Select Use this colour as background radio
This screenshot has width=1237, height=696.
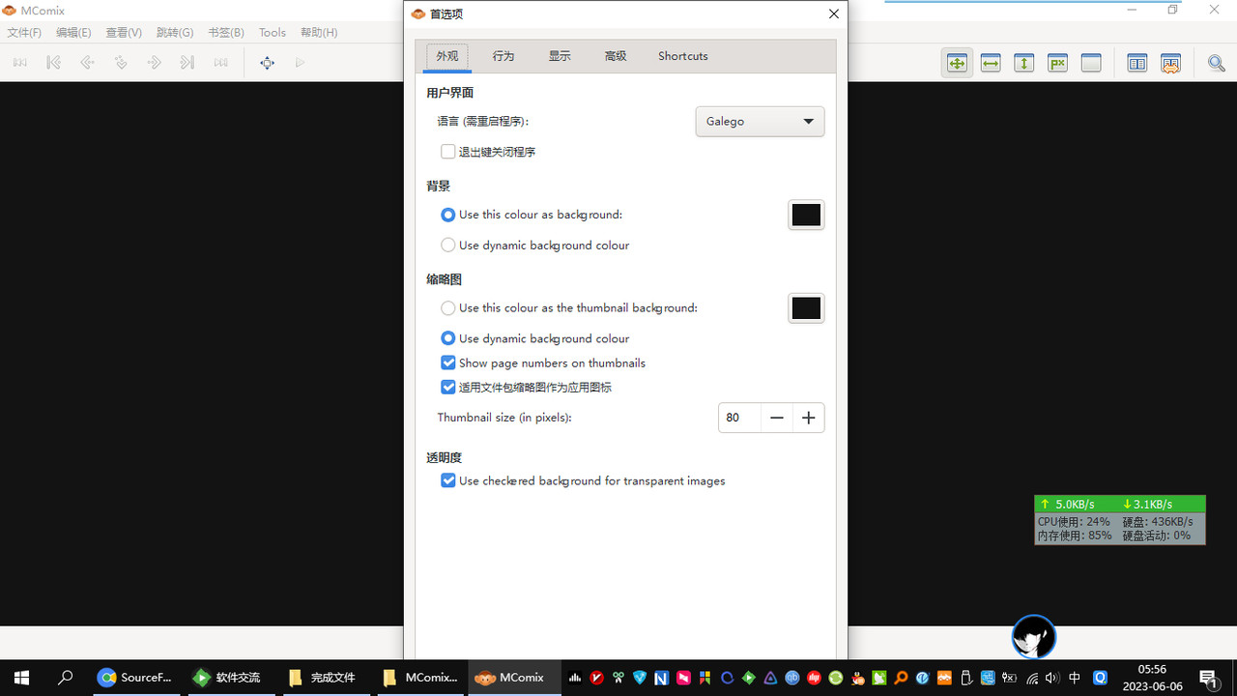tap(448, 215)
